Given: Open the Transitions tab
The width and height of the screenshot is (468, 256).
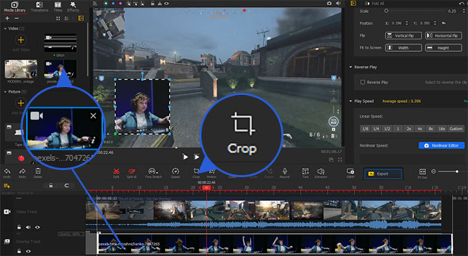Looking at the screenshot, I should click(x=39, y=7).
